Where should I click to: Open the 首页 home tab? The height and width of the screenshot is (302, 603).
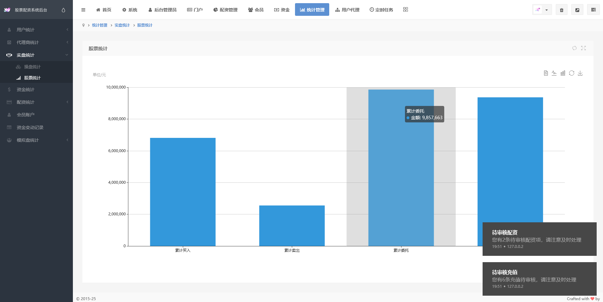(x=104, y=10)
